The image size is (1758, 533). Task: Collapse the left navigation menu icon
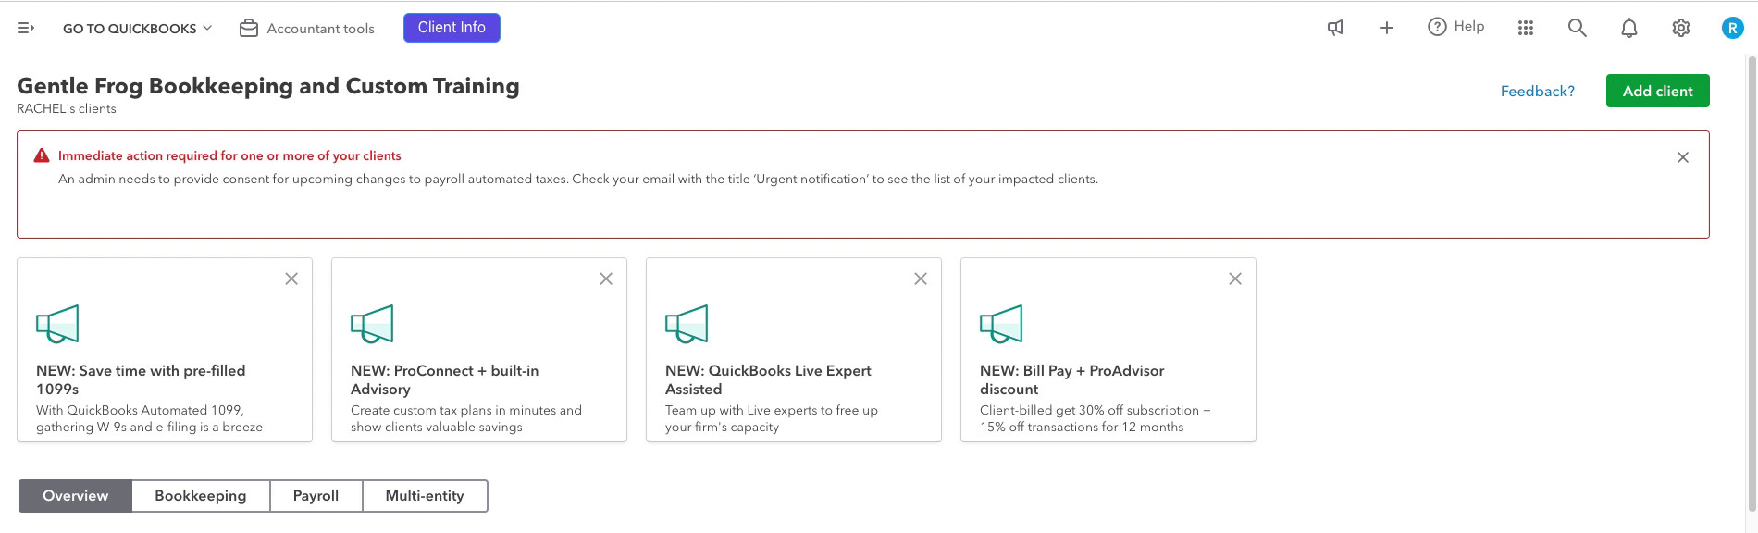[x=26, y=29]
